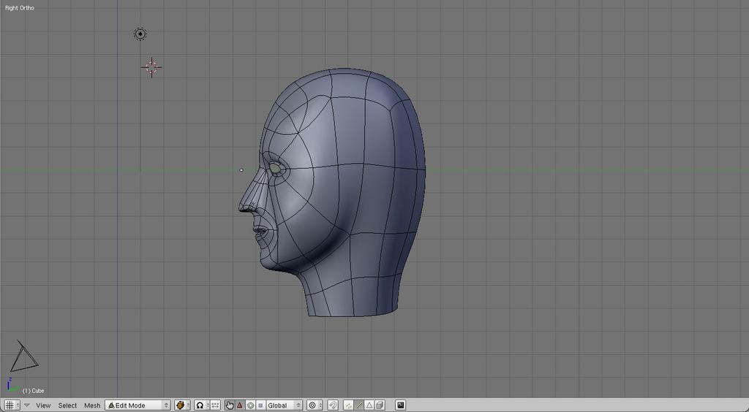Switch to face select mode
This screenshot has height=412, width=749.
point(369,405)
